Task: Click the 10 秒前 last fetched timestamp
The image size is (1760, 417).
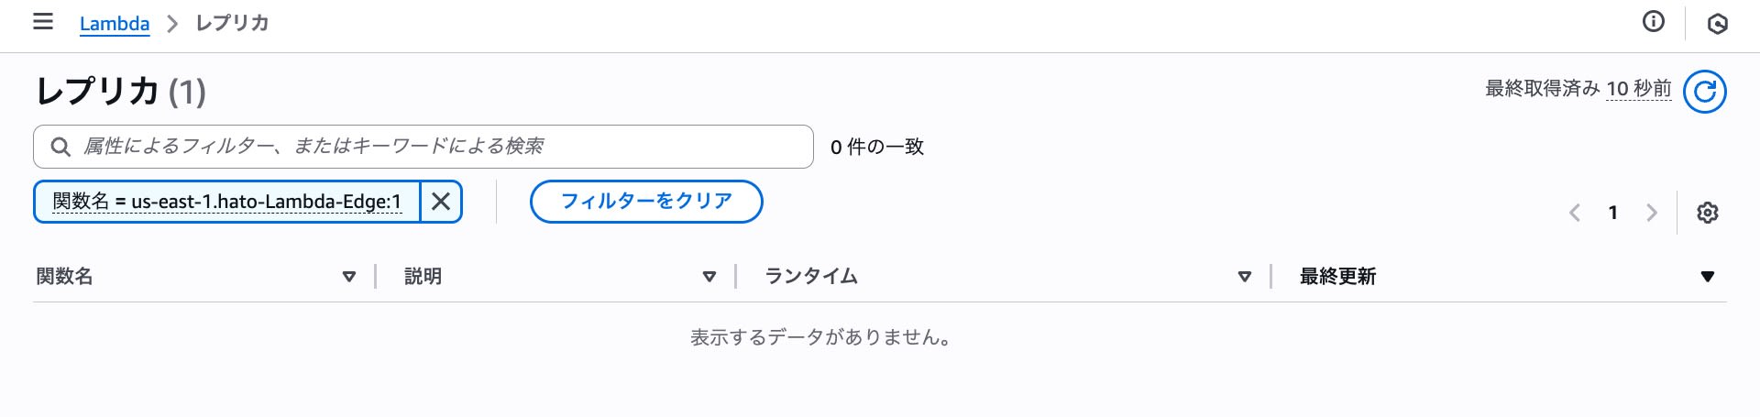Action: pyautogui.click(x=1639, y=89)
